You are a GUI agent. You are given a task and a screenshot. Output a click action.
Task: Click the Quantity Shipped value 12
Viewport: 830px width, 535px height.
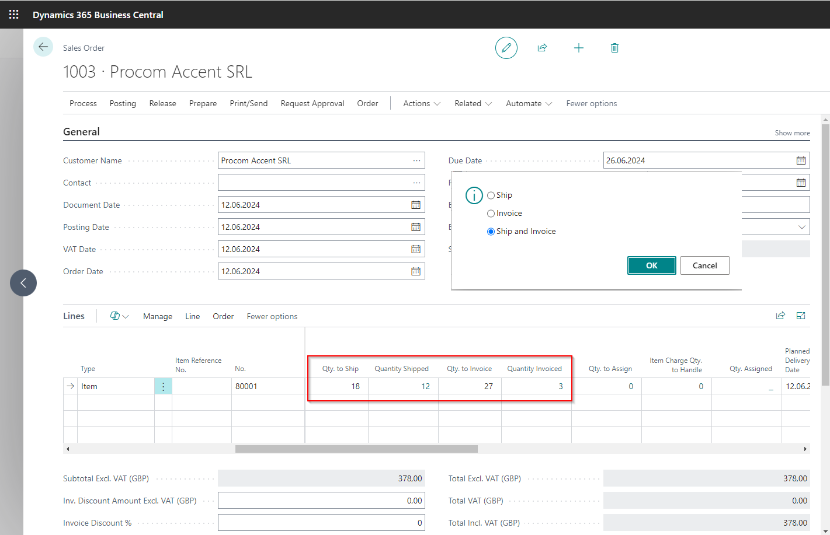tap(425, 386)
